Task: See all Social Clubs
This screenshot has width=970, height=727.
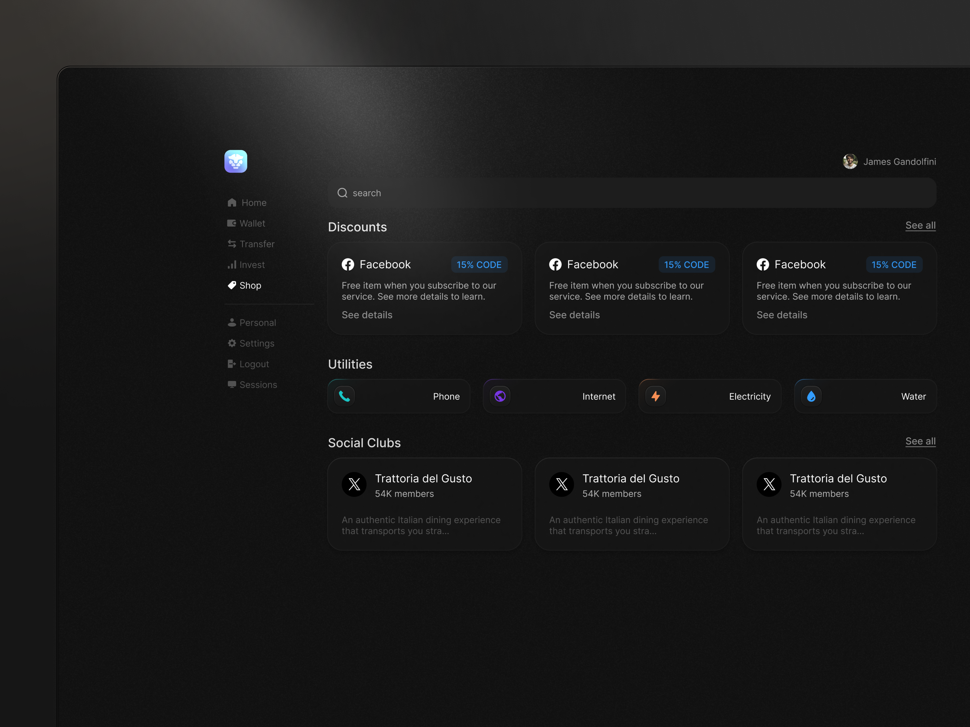Action: [x=921, y=441]
